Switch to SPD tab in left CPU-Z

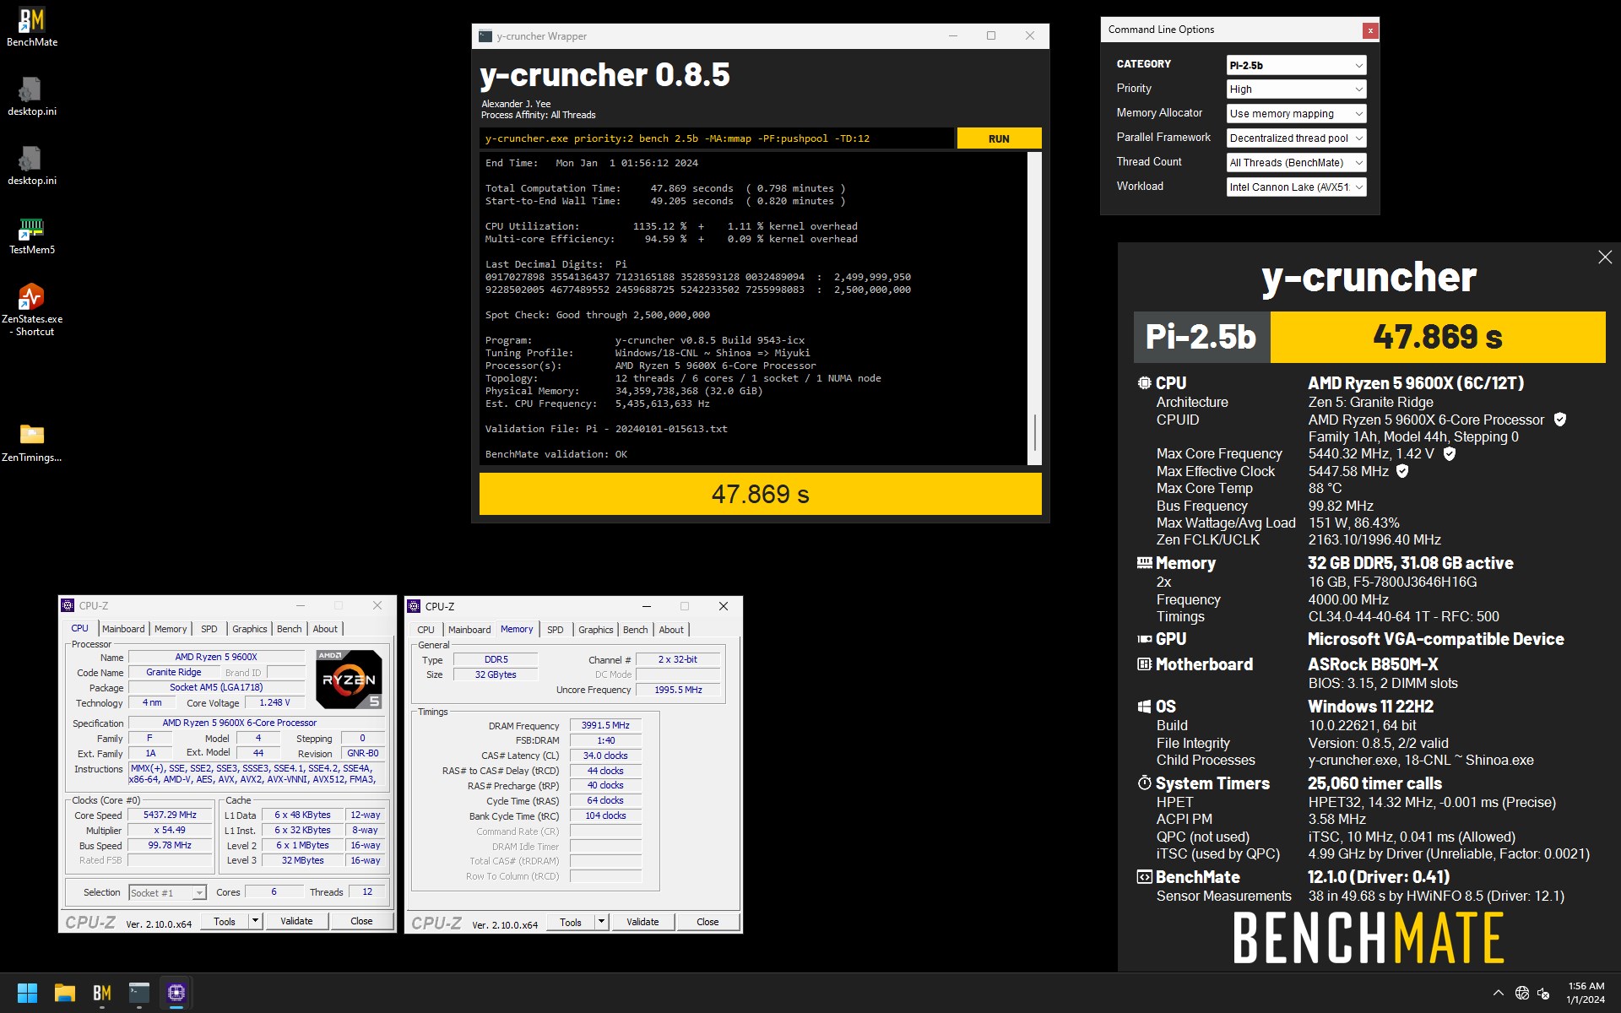209,629
